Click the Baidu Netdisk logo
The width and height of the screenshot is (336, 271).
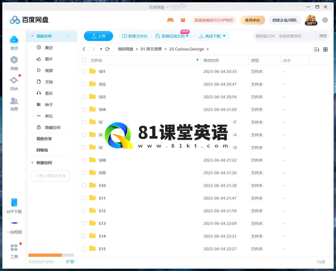coord(29,20)
